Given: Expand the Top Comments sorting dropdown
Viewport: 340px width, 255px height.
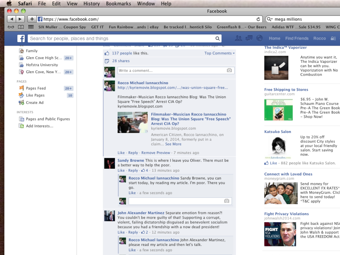Looking at the screenshot, I should tap(220, 53).
